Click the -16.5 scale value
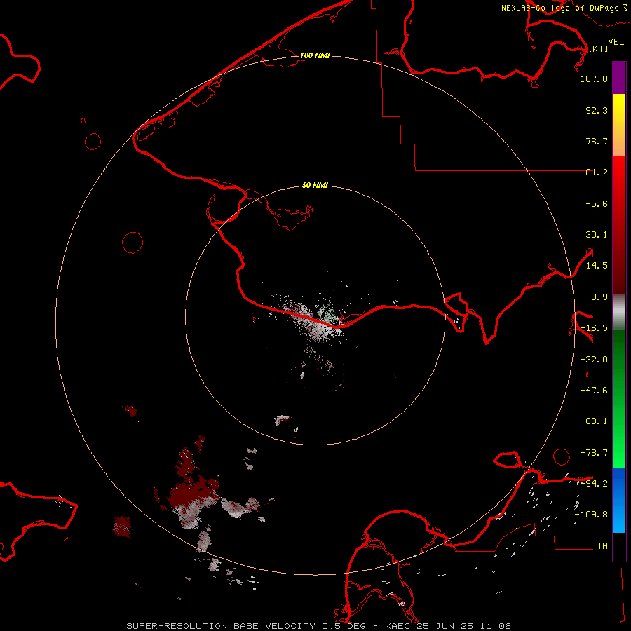The width and height of the screenshot is (631, 631). 594,328
